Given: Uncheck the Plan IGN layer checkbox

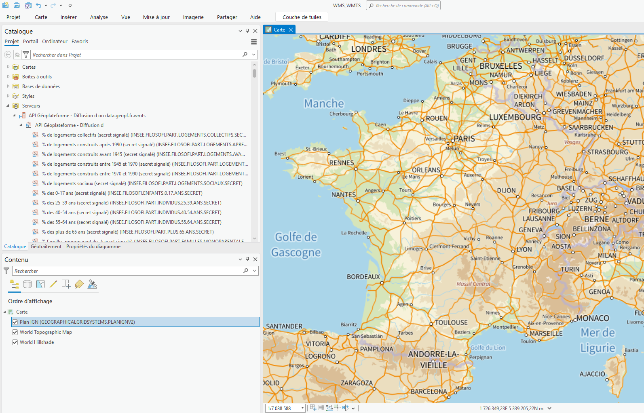Looking at the screenshot, I should [x=15, y=322].
